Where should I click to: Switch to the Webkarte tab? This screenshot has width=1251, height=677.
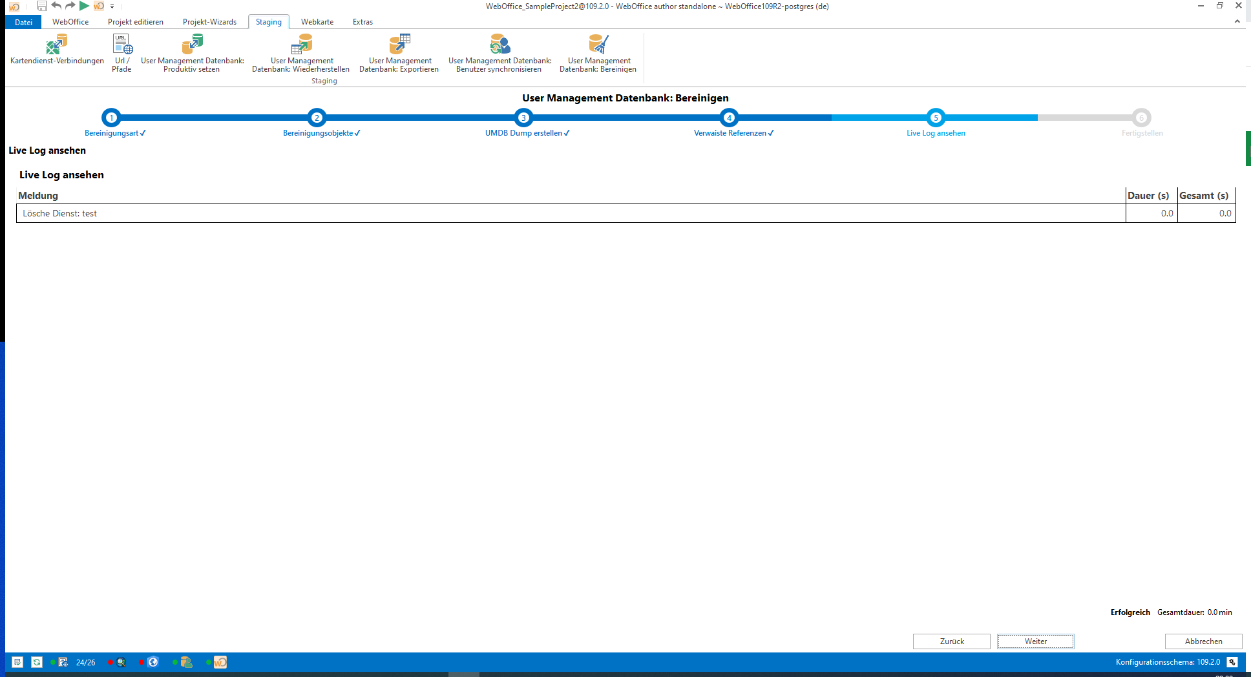[317, 21]
